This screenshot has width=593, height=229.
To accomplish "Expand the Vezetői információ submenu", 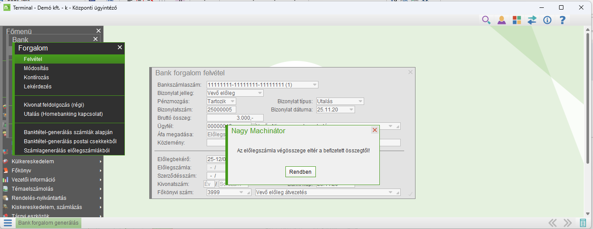I will tap(101, 180).
